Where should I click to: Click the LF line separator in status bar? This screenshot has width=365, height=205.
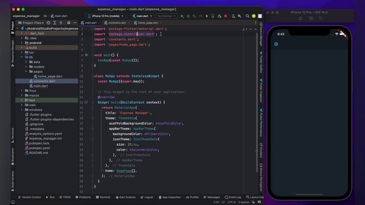(223, 202)
